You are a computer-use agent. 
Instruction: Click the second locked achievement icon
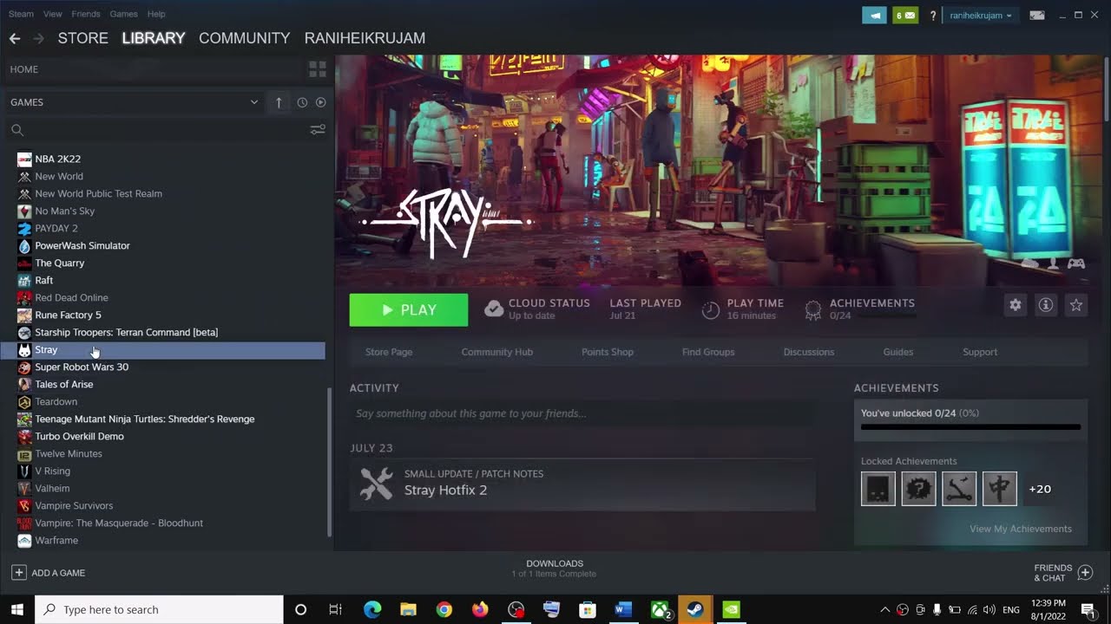coord(918,489)
